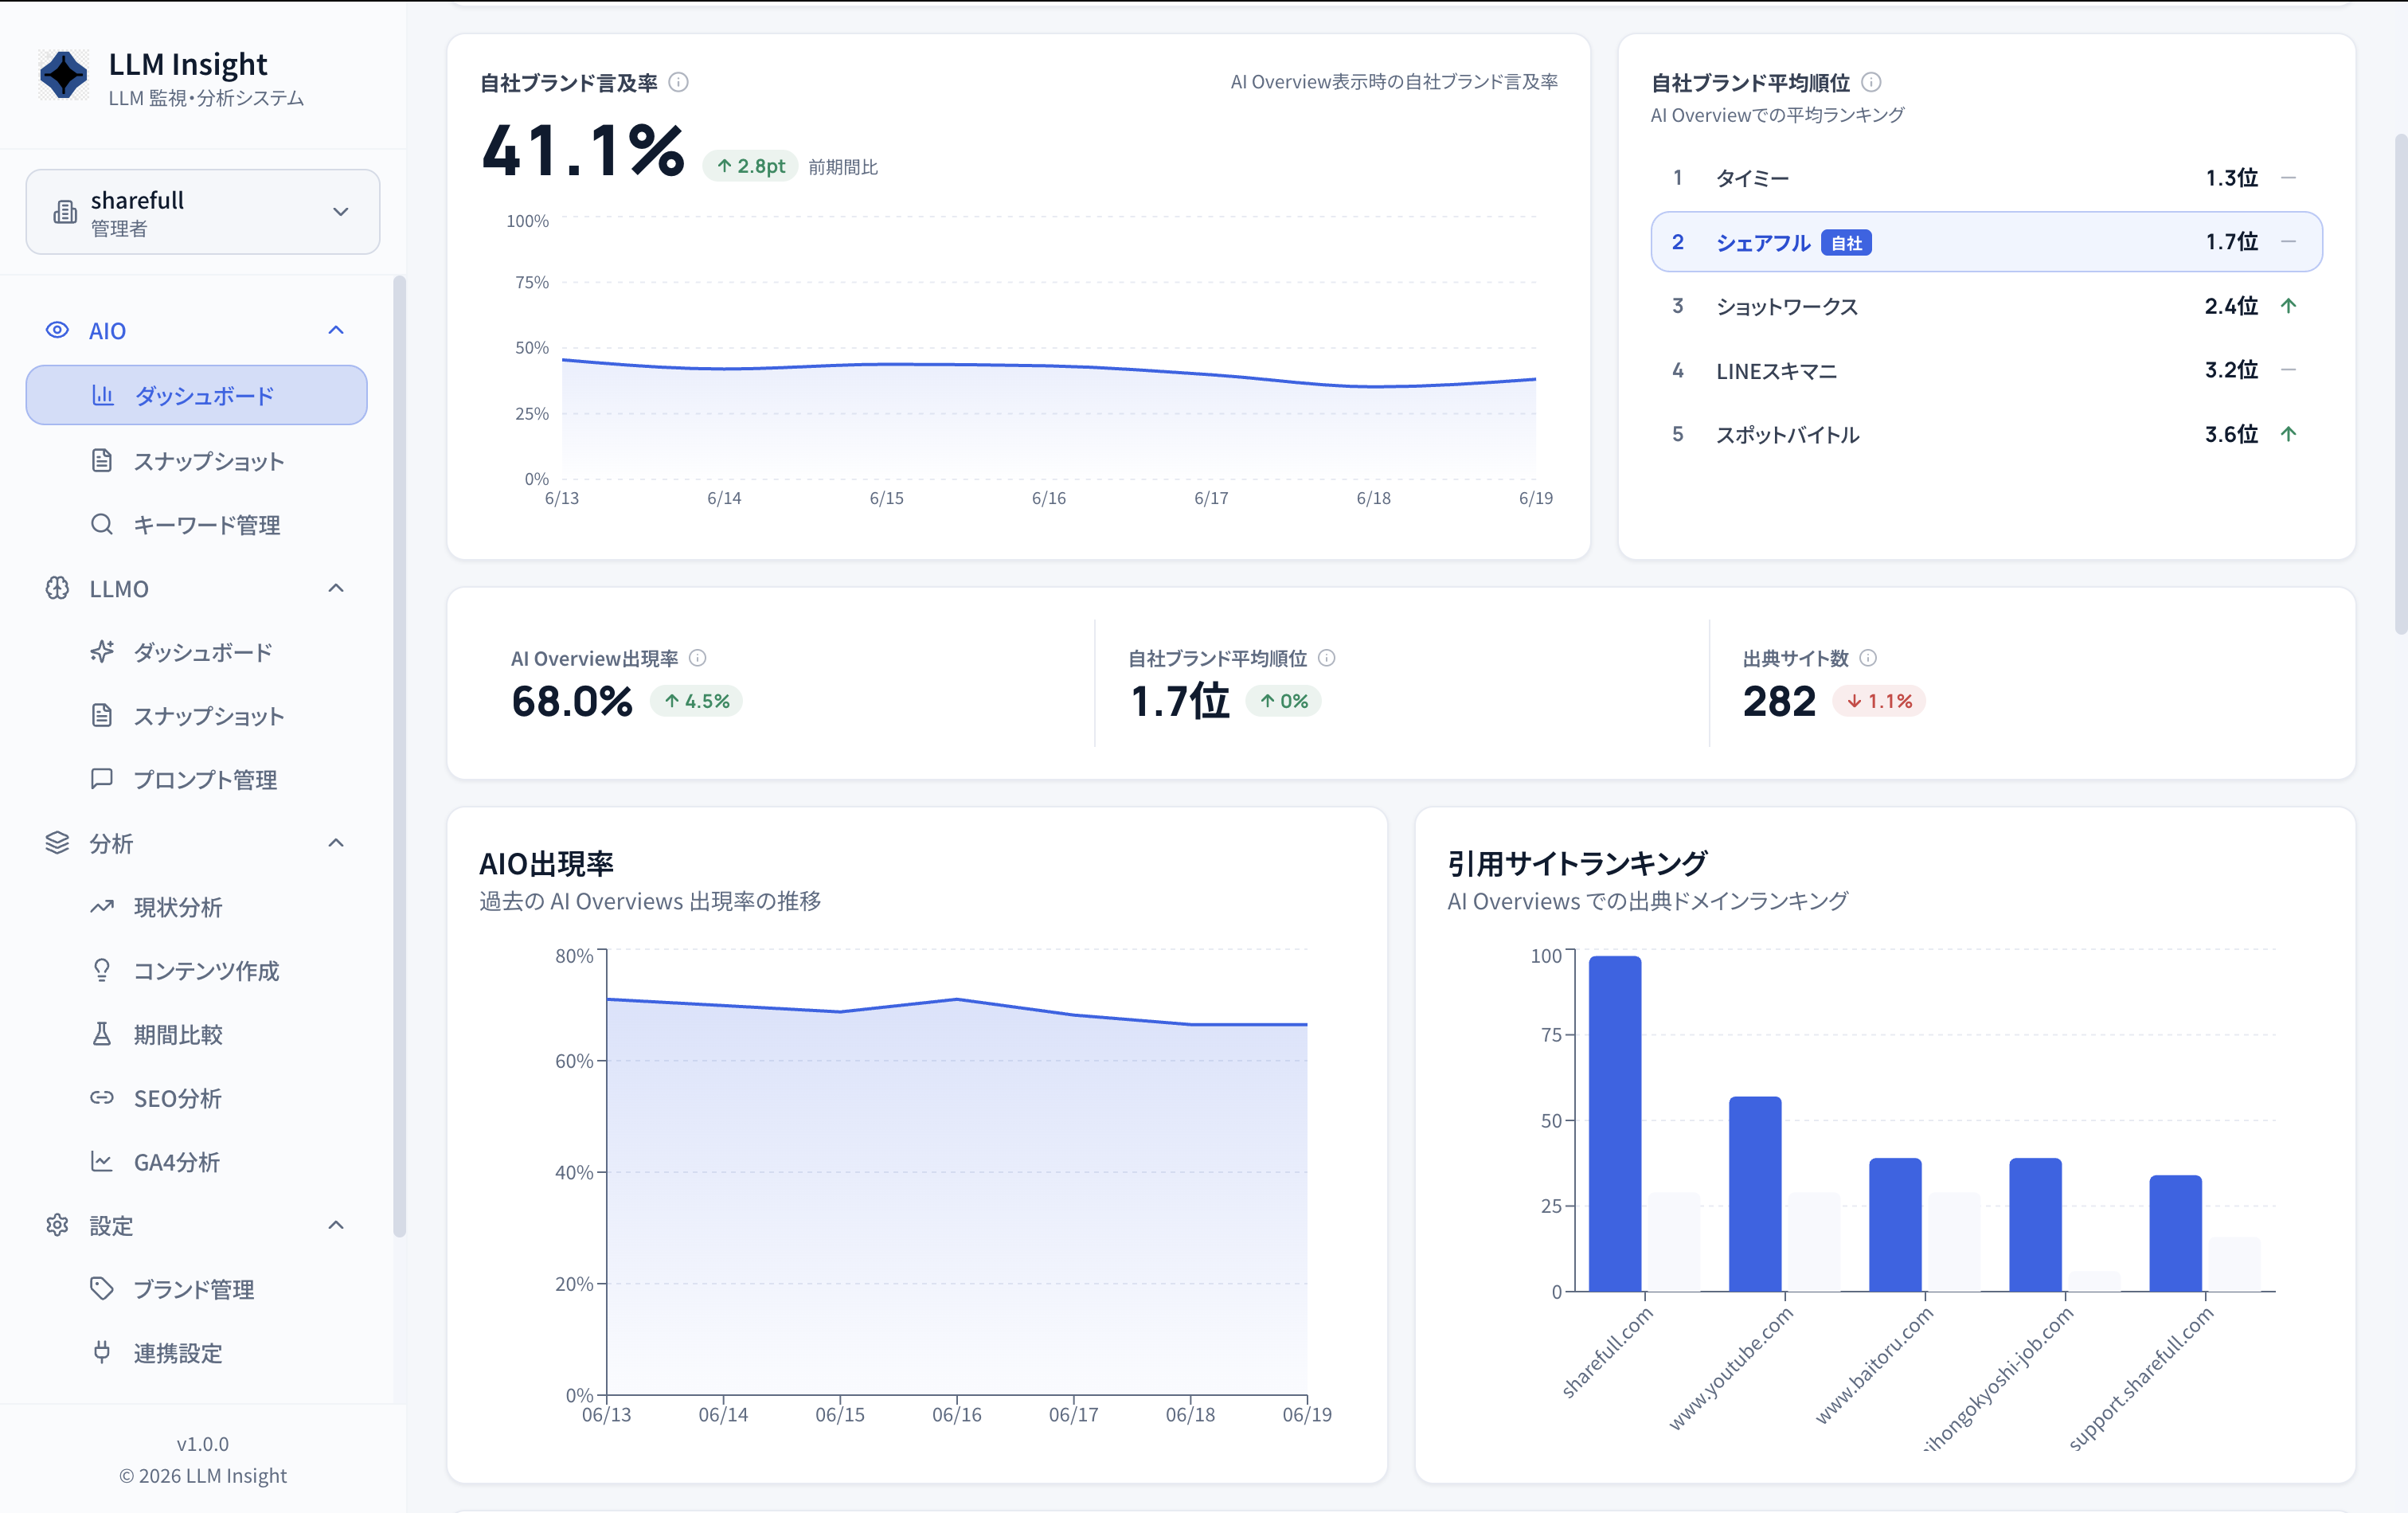The height and width of the screenshot is (1513, 2408).
Task: Select the シェアフル 自社 ranking row
Action: point(1986,242)
